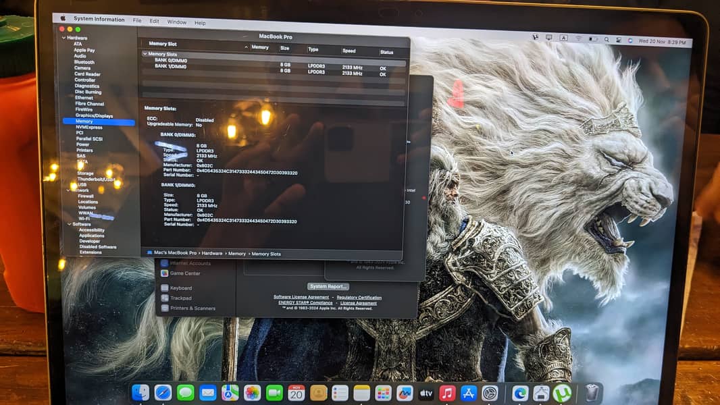The width and height of the screenshot is (720, 405).
Task: Collapse the Software section in sidebar
Action: (69, 224)
